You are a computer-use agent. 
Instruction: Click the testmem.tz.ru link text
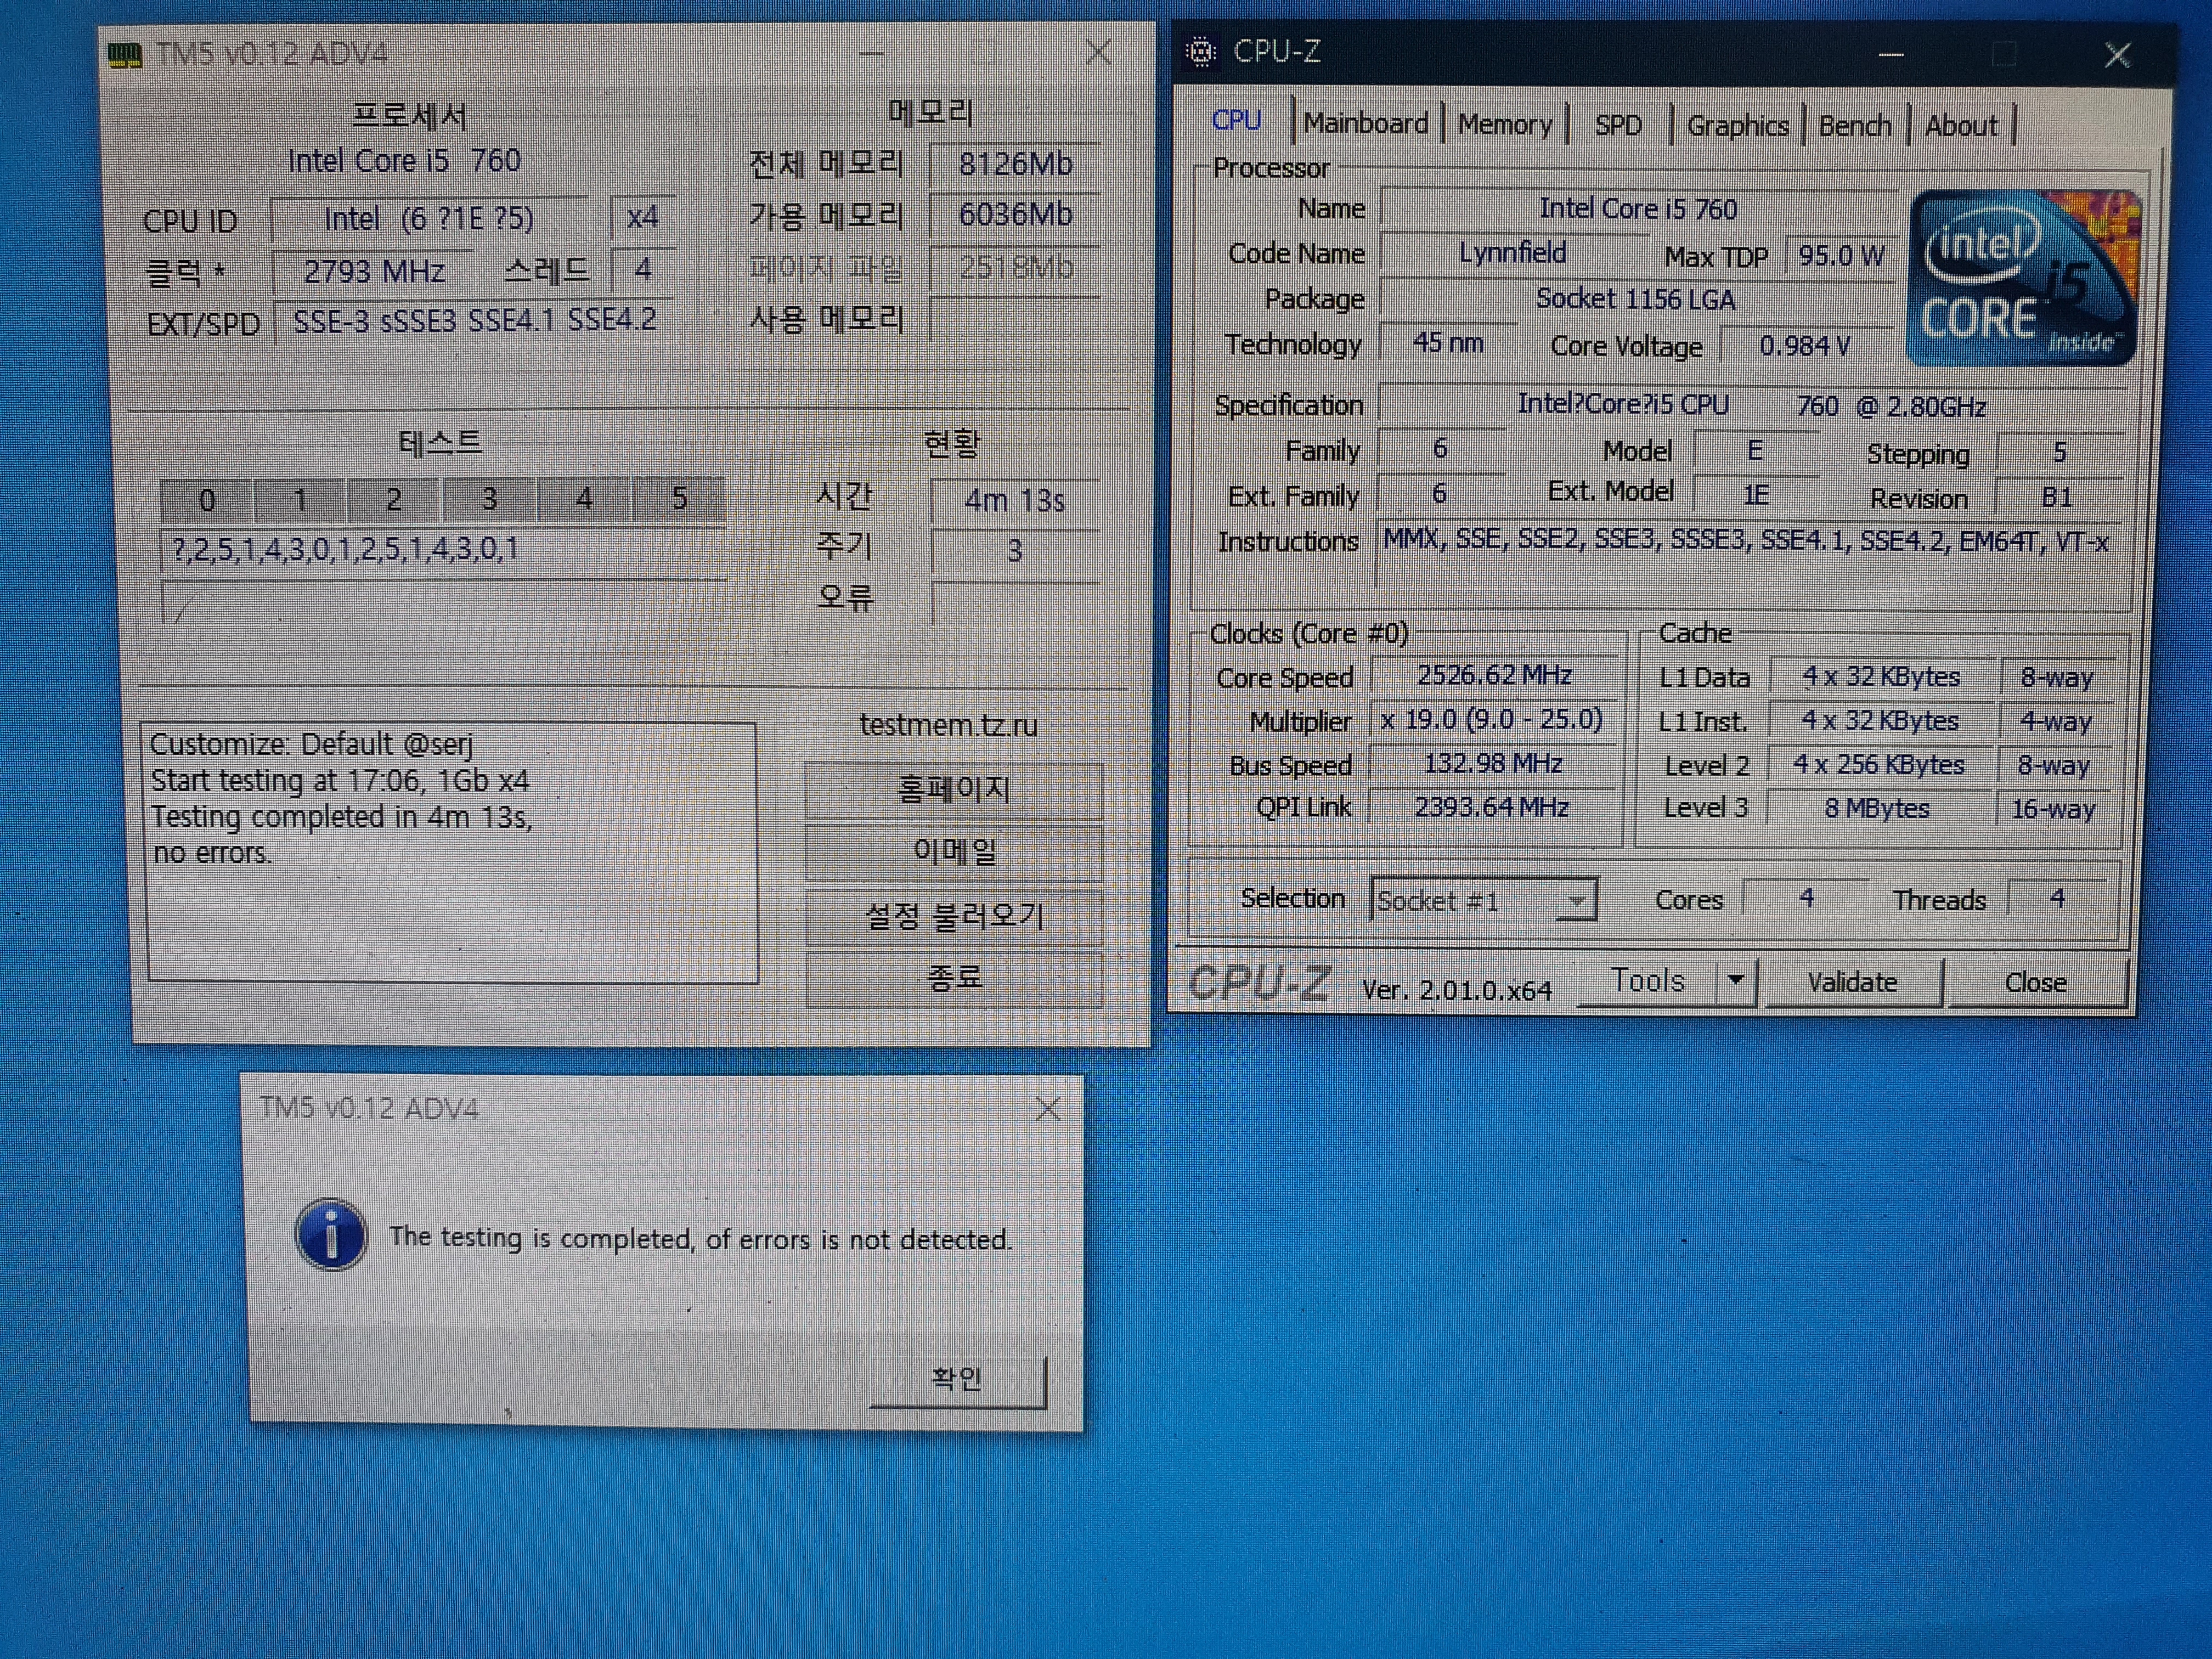click(x=948, y=724)
